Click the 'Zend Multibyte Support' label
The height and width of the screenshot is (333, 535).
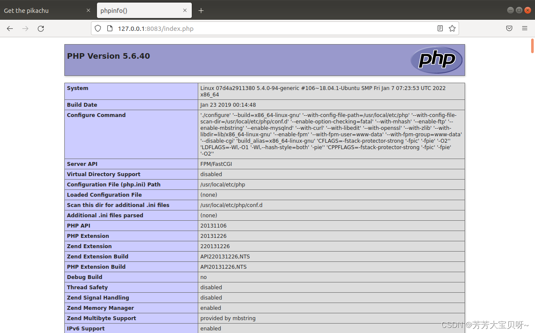point(101,318)
